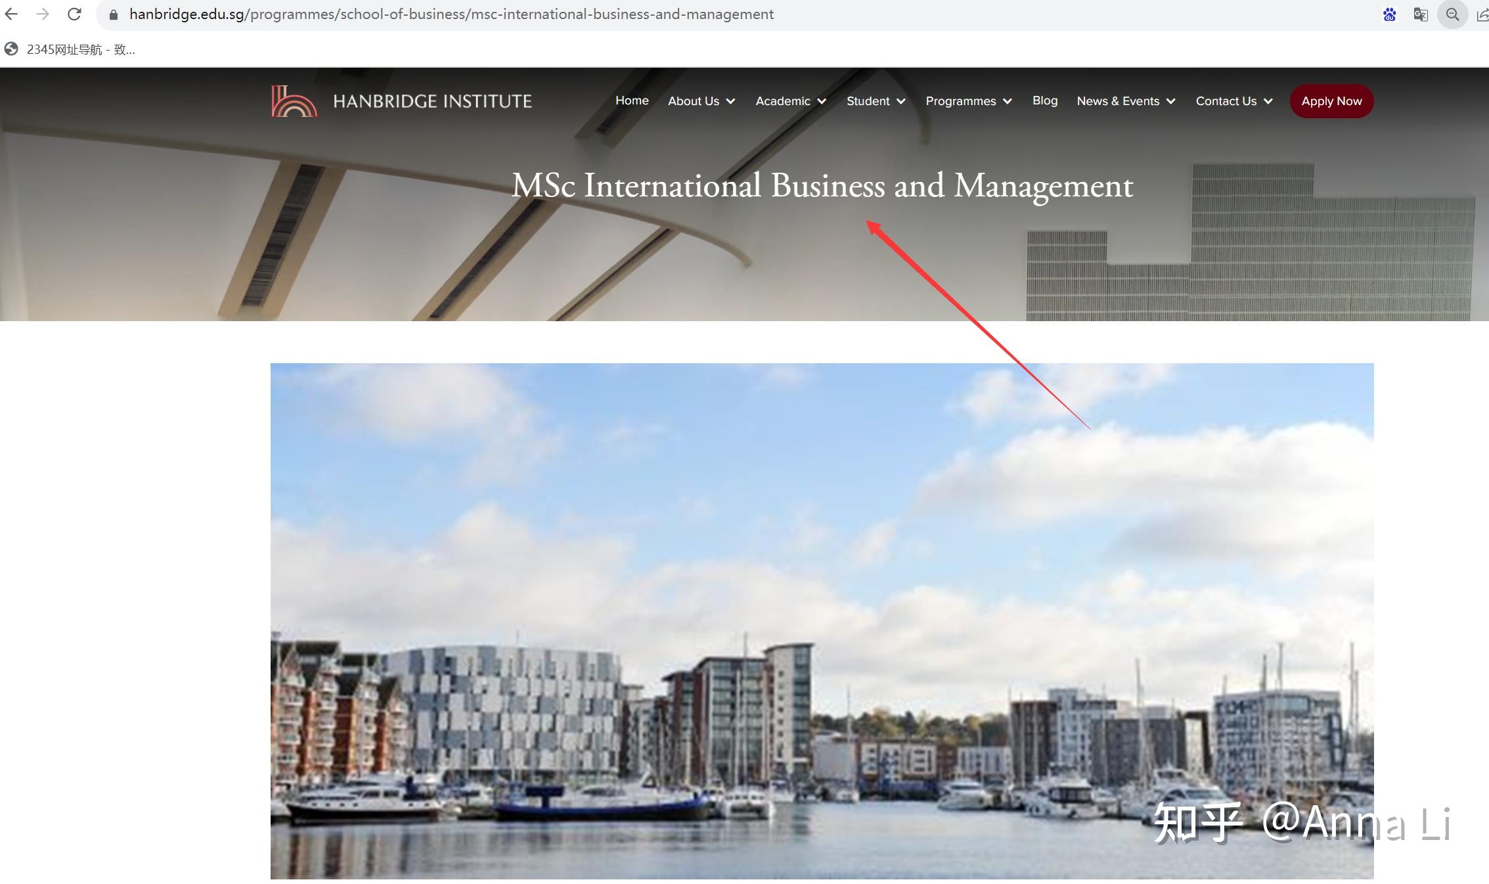Expand the Academic dropdown menu
1489x884 pixels.
click(x=791, y=101)
